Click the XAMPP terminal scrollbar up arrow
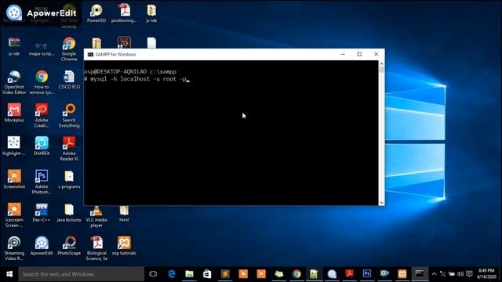 (381, 63)
